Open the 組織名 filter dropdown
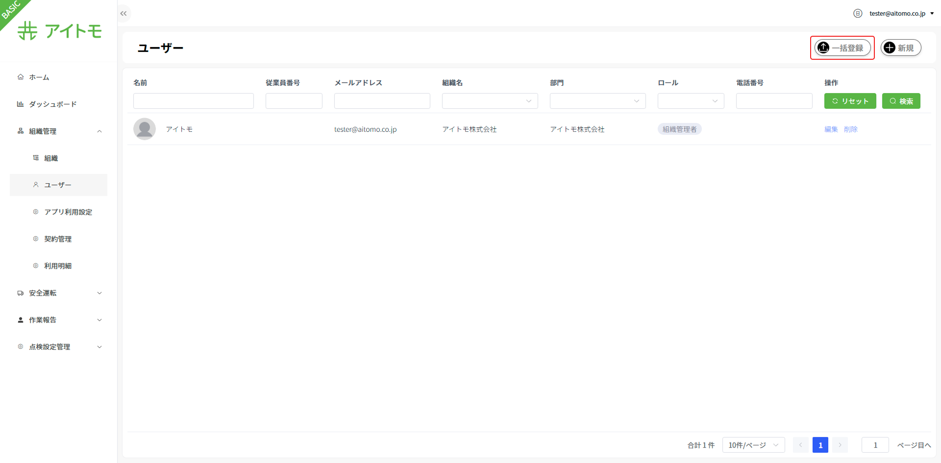941x463 pixels. 490,101
